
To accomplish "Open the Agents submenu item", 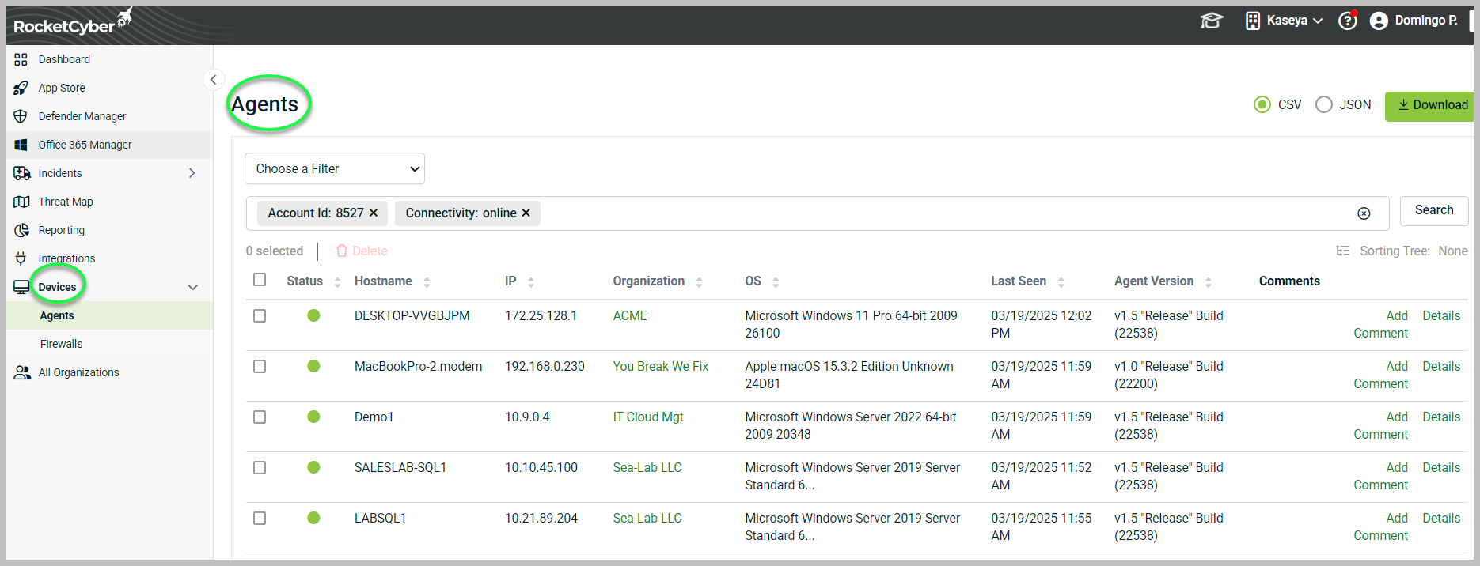I will click(x=57, y=315).
